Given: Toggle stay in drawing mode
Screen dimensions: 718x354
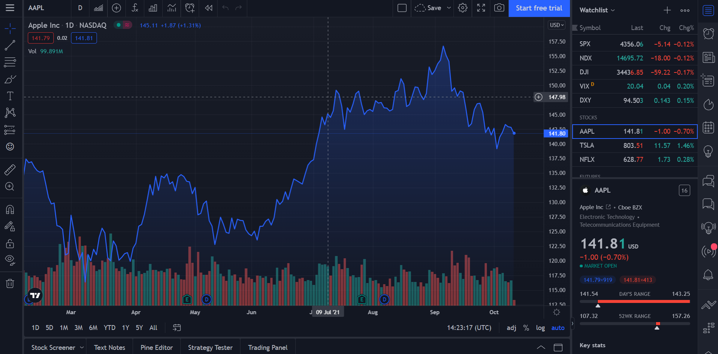Looking at the screenshot, I should click(x=10, y=226).
